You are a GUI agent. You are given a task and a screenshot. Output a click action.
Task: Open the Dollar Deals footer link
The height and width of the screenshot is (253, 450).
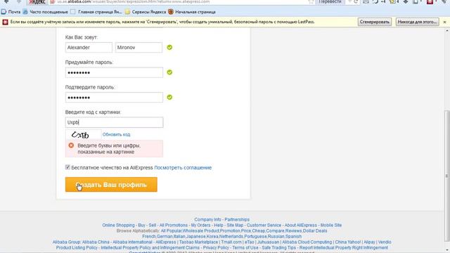[x=315, y=231]
